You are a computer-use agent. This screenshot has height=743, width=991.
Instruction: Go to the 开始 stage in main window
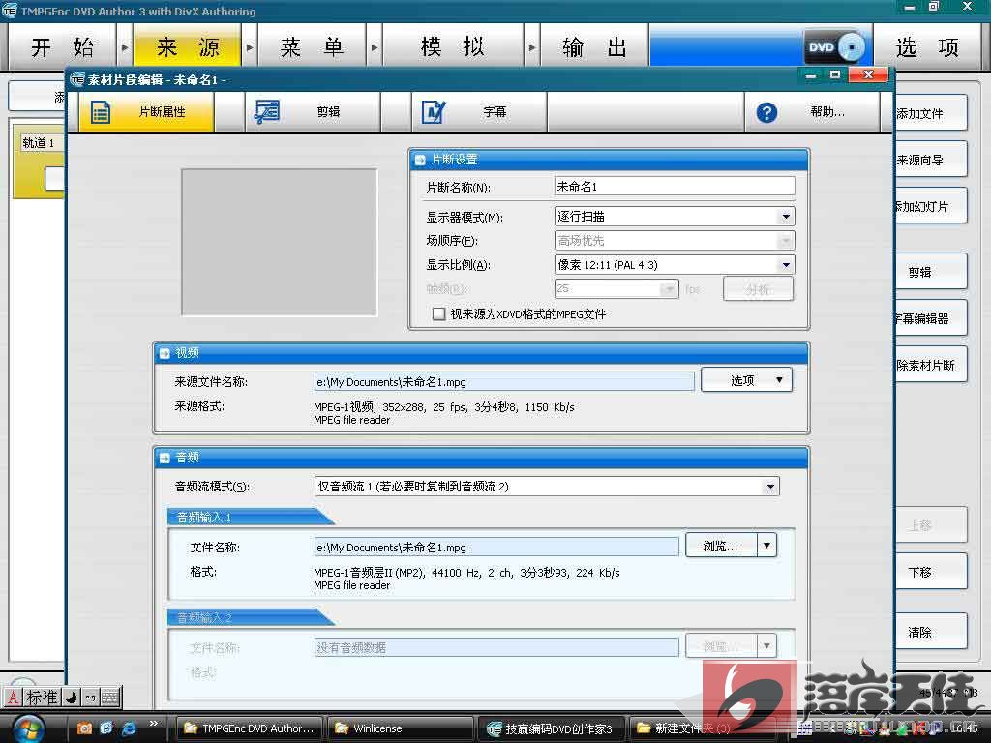[x=62, y=46]
